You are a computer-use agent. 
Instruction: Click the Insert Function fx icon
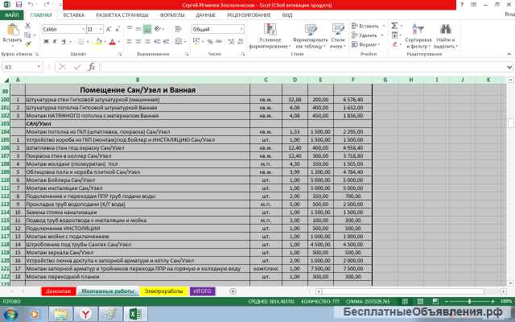click(x=92, y=67)
